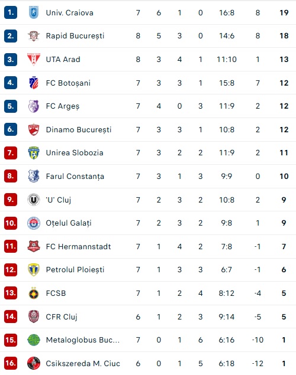Open the CFR Cluj club crest
Screen dimensions: 296x375
34,317
